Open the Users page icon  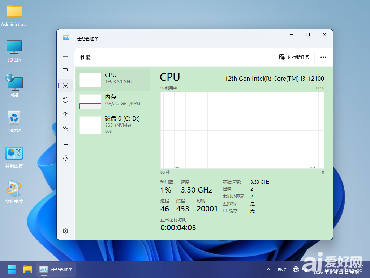pos(65,129)
